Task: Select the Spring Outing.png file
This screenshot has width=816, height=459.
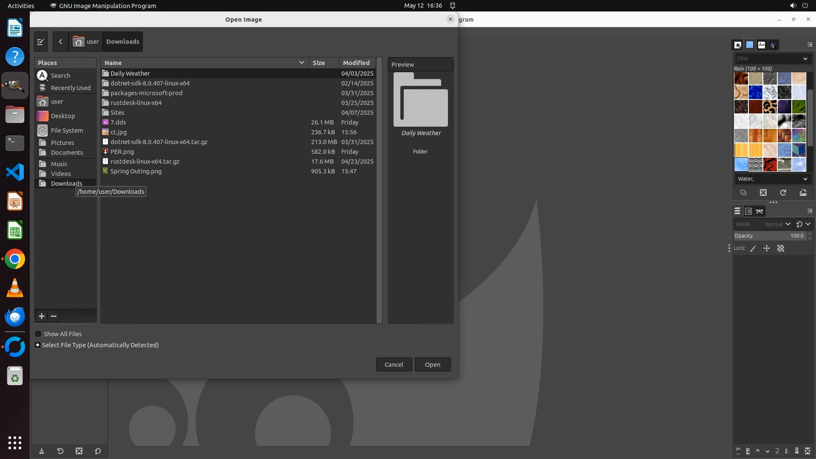Action: (x=136, y=171)
